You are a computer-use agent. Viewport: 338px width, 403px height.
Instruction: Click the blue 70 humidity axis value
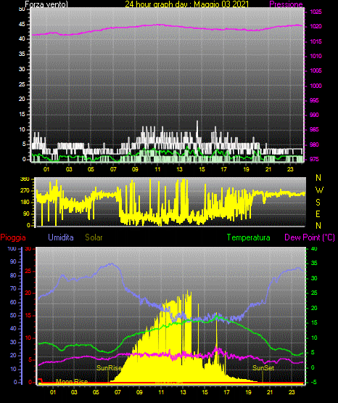pyautogui.click(x=13, y=288)
